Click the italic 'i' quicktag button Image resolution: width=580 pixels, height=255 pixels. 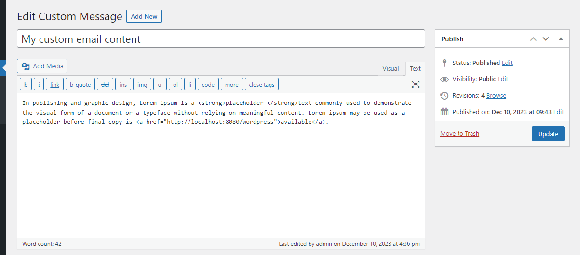[39, 85]
